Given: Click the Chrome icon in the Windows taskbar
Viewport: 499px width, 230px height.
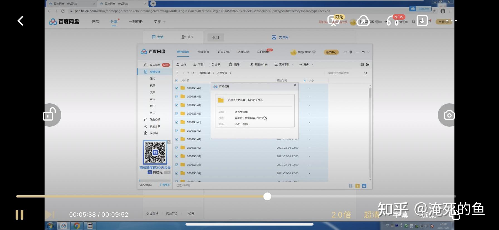Looking at the screenshot, I should pyautogui.click(x=77, y=226).
